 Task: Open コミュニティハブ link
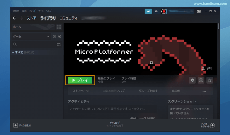(113, 91)
